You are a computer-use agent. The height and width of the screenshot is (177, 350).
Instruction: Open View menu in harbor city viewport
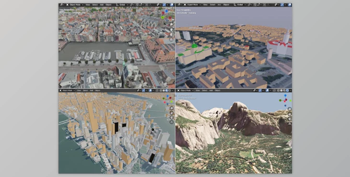click(x=88, y=5)
